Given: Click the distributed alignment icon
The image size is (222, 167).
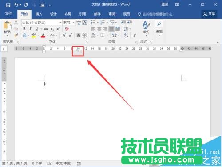Looking at the screenshot, I should 118,29.
